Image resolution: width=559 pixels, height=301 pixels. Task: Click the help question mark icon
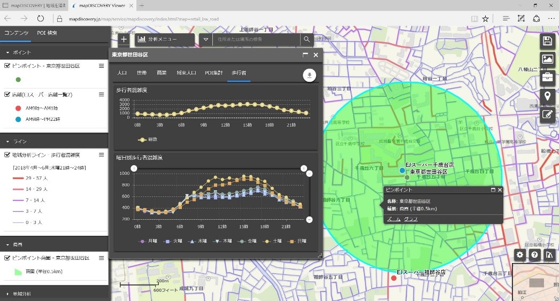click(x=534, y=255)
